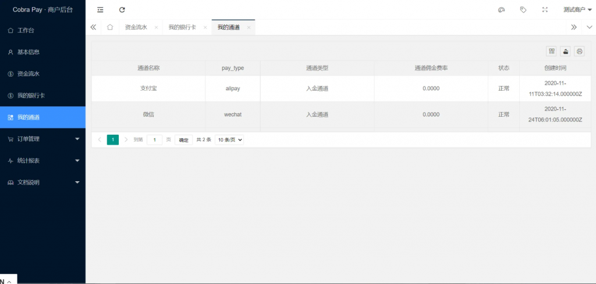The height and width of the screenshot is (284, 596).
Task: Click the home tab icon
Action: coord(110,27)
